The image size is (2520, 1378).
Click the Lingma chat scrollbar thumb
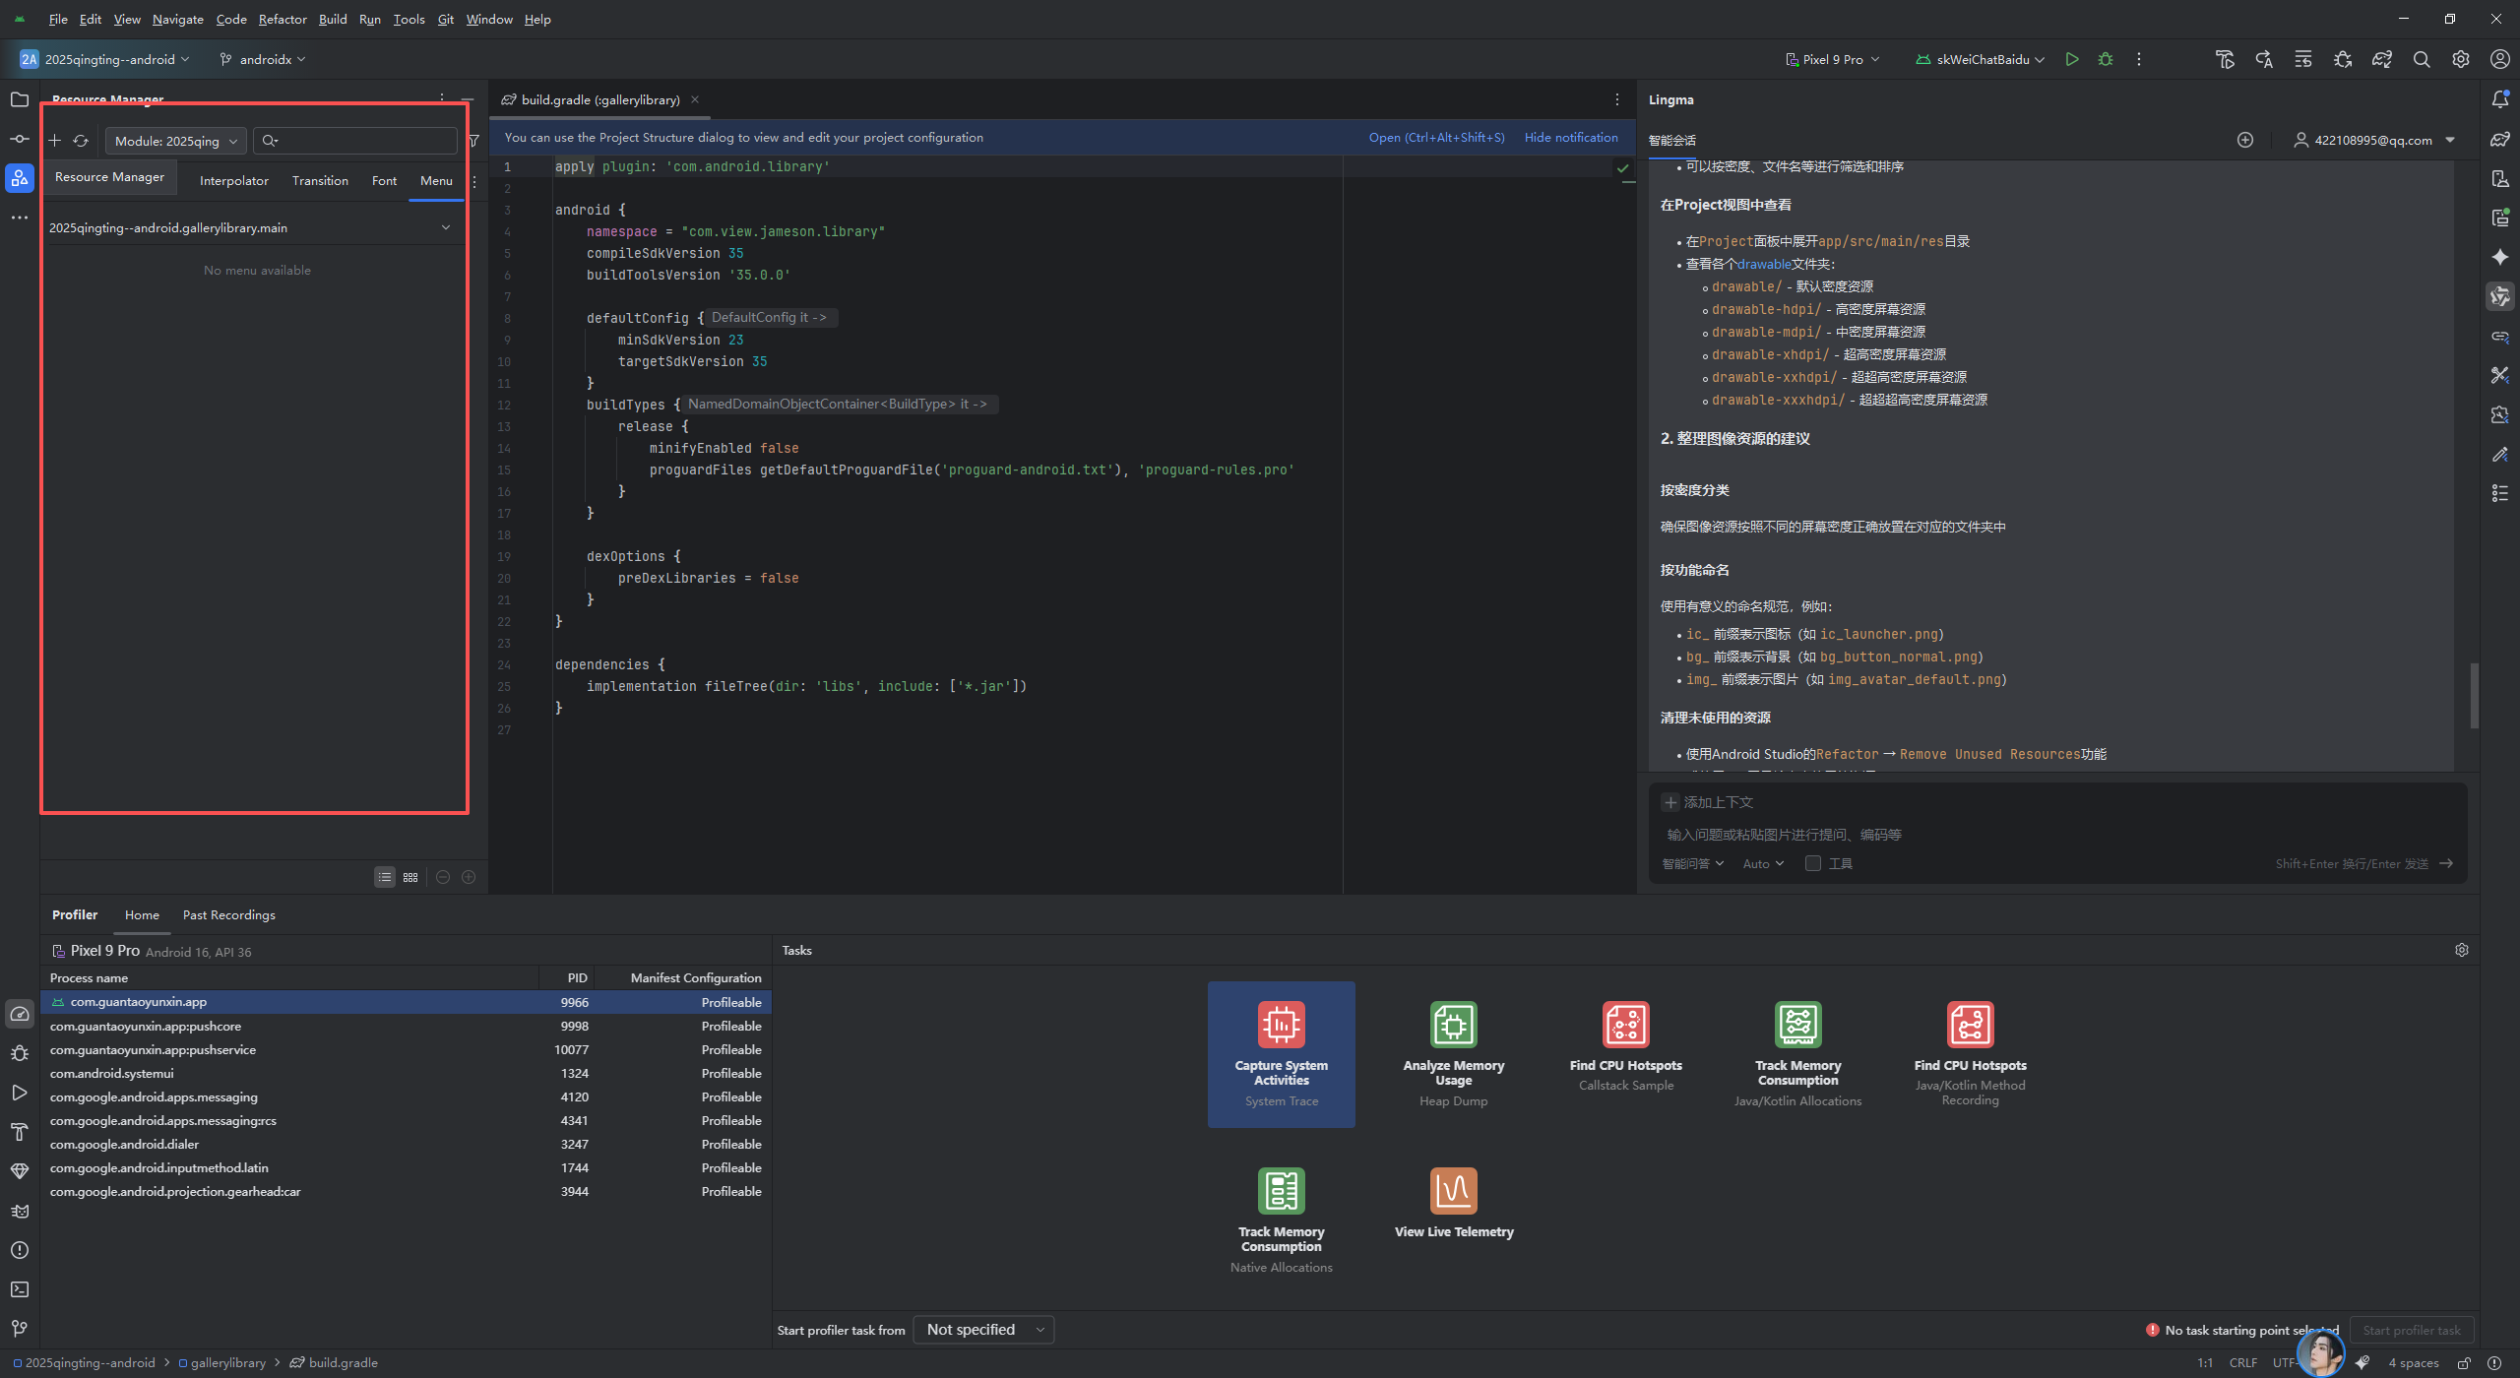[x=2474, y=695]
